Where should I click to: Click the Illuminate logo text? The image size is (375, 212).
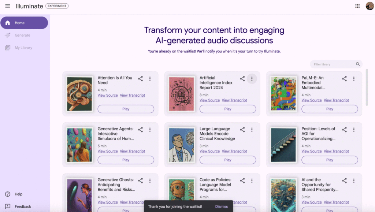click(29, 6)
